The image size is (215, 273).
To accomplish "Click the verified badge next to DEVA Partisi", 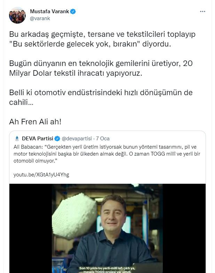I will pyautogui.click(x=57, y=139).
